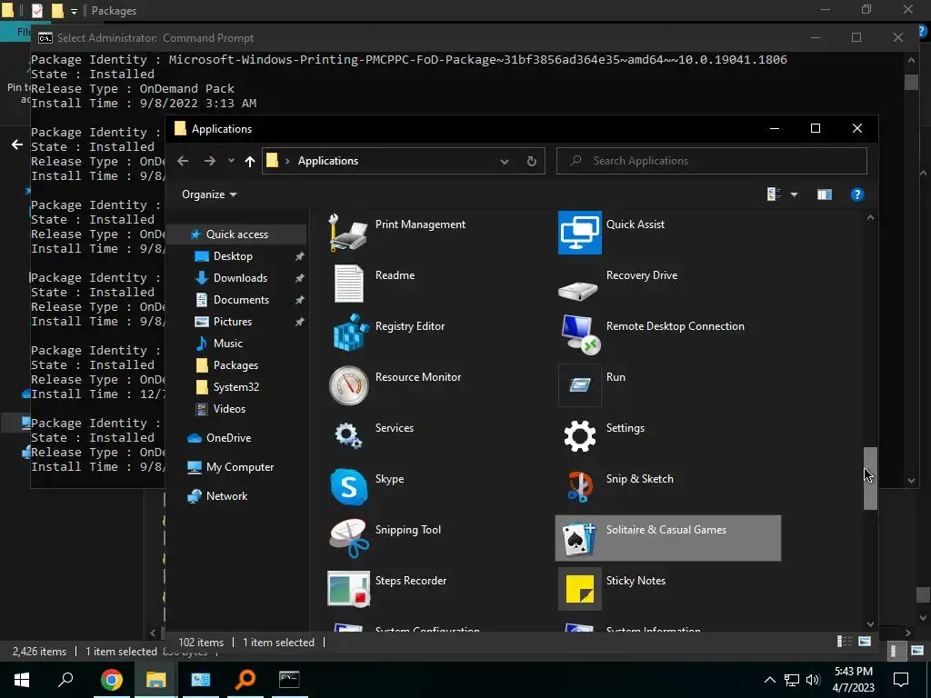This screenshot has height=698, width=931.
Task: Select the Recovery Drive icon
Action: pyautogui.click(x=578, y=290)
